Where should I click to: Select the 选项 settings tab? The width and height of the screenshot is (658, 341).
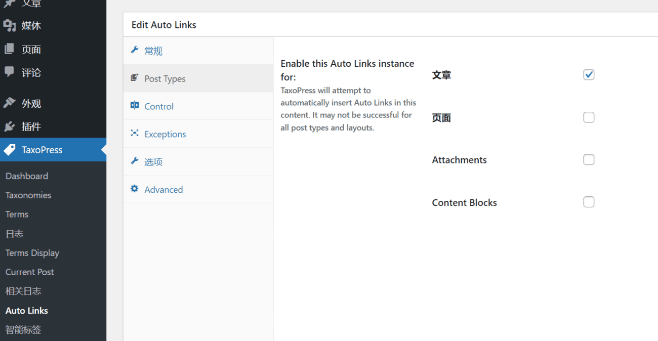153,162
